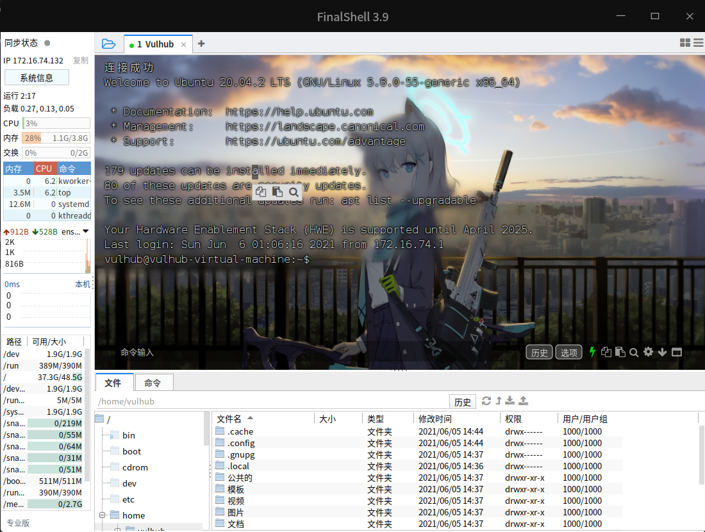Click 专业版 link at bottom left
705x532 pixels.
coord(18,523)
